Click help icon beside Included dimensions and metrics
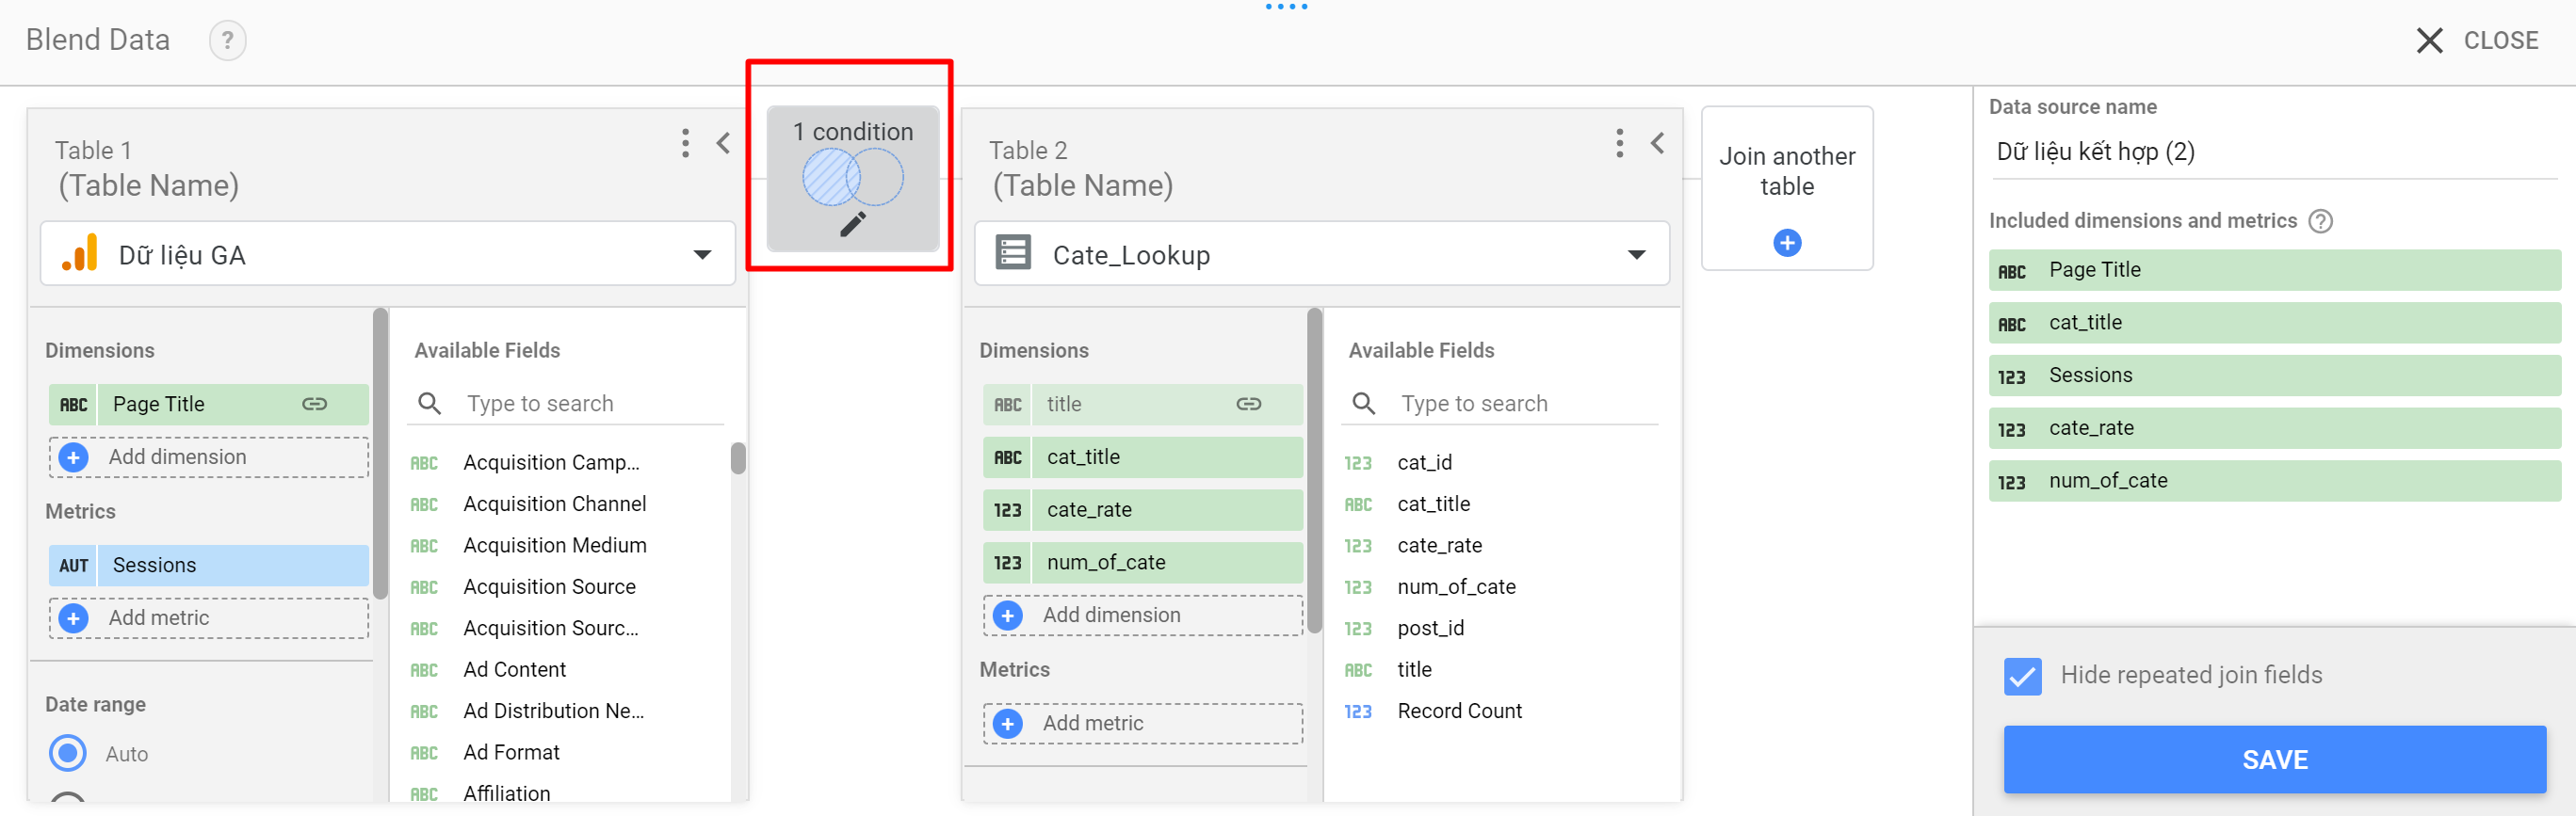 point(2320,221)
